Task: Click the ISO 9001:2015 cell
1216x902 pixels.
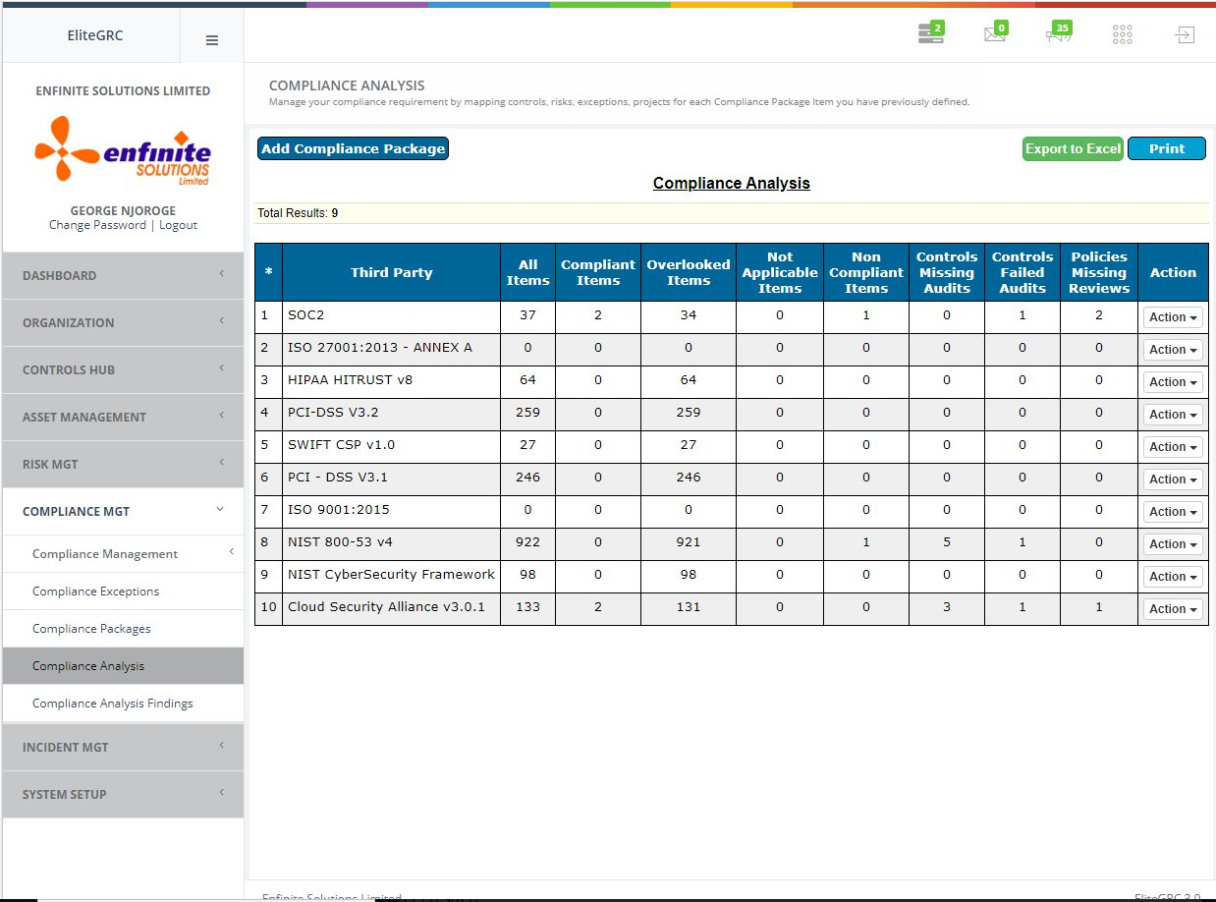Action: (392, 511)
